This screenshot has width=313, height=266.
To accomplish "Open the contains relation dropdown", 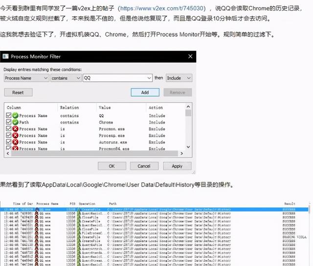I will (x=66, y=78).
